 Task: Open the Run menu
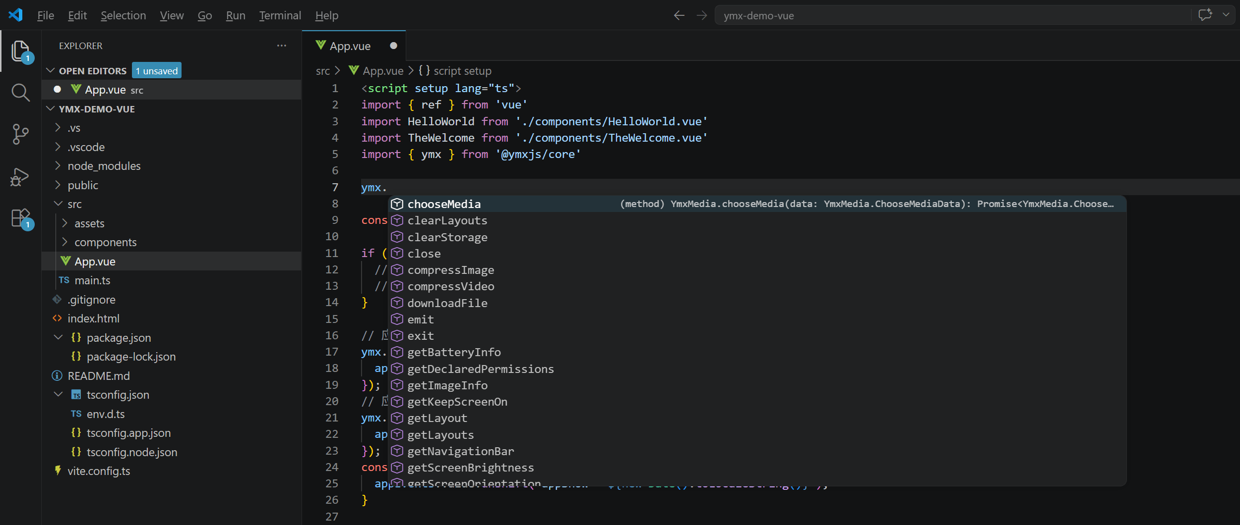(x=236, y=15)
